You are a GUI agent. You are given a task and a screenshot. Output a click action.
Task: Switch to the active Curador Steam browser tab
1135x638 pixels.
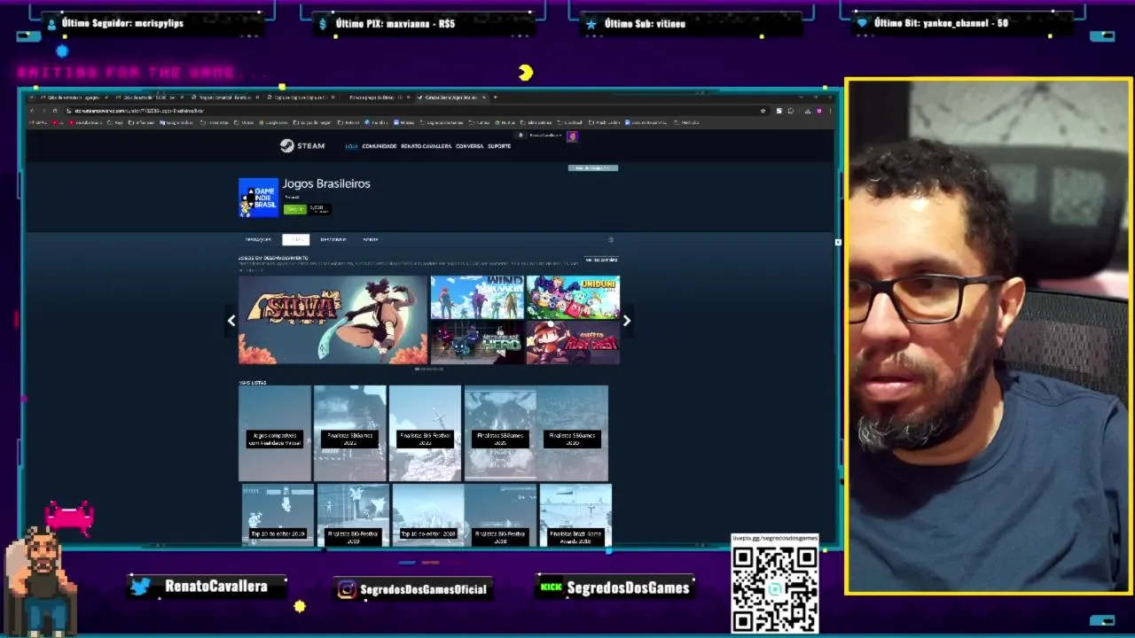[452, 97]
